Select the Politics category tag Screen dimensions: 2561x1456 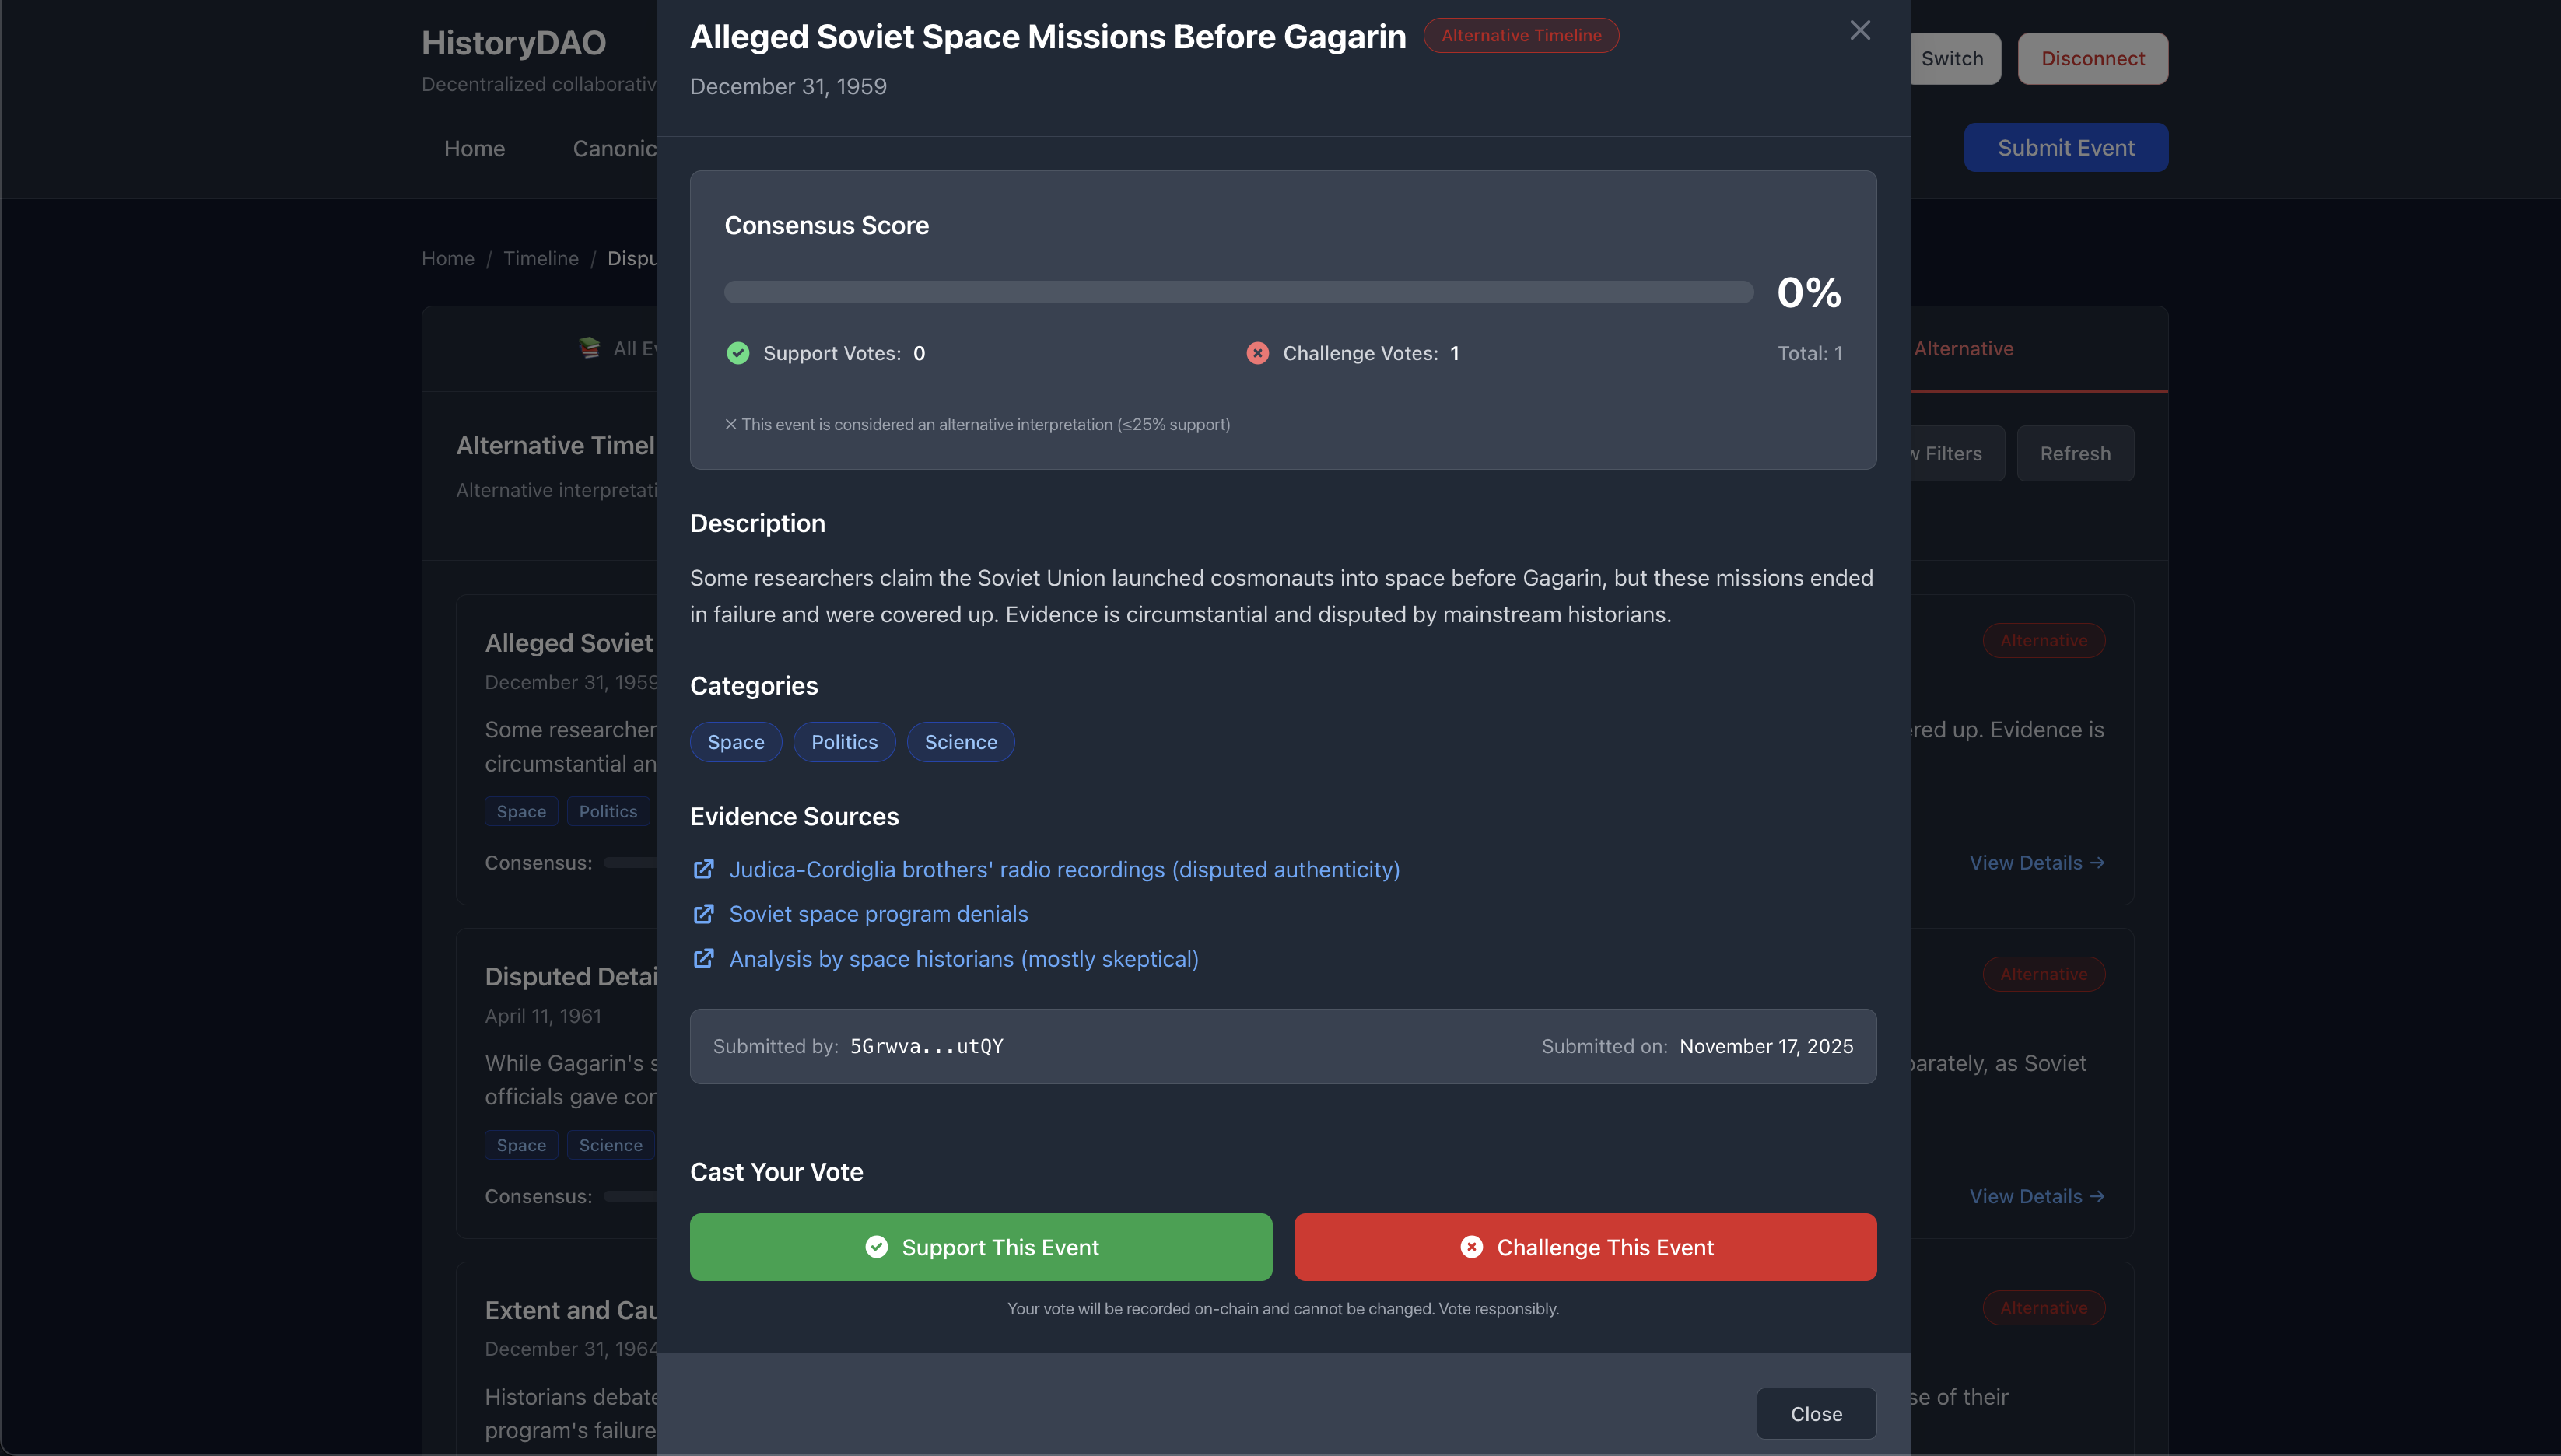pyautogui.click(x=844, y=742)
